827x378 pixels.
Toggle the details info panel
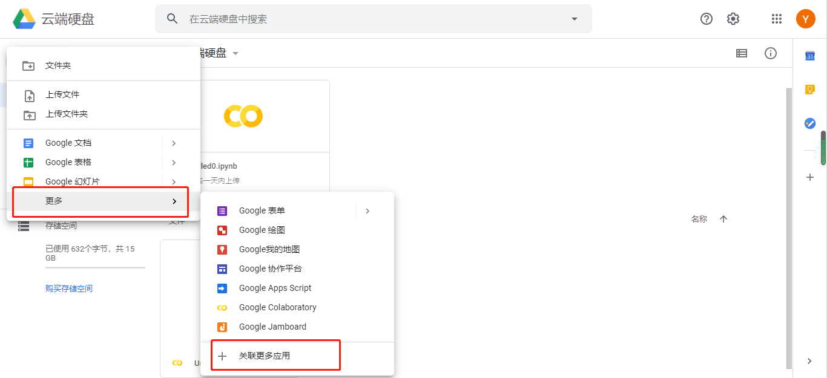tap(770, 53)
